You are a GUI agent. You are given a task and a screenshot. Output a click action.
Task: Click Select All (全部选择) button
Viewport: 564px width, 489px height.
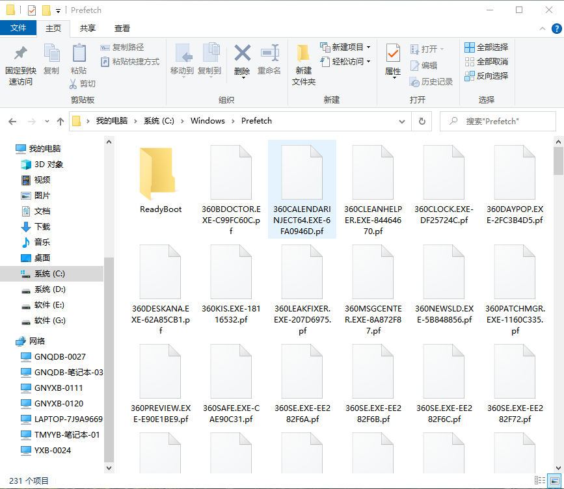[487, 47]
